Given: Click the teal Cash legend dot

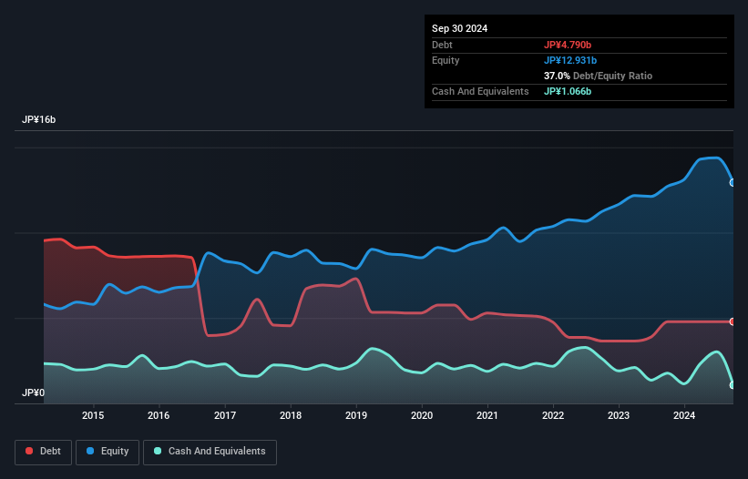Looking at the screenshot, I should click(158, 451).
